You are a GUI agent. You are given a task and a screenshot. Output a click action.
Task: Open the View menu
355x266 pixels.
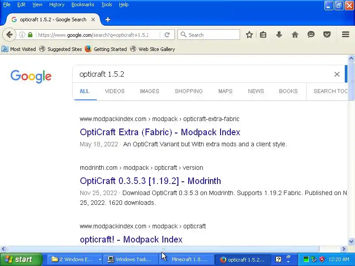click(37, 4)
